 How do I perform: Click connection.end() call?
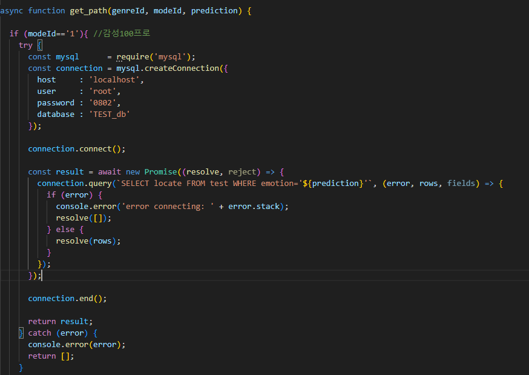67,299
